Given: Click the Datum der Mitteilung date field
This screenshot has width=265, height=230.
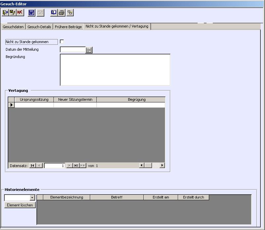Looking at the screenshot, I should [x=73, y=50].
